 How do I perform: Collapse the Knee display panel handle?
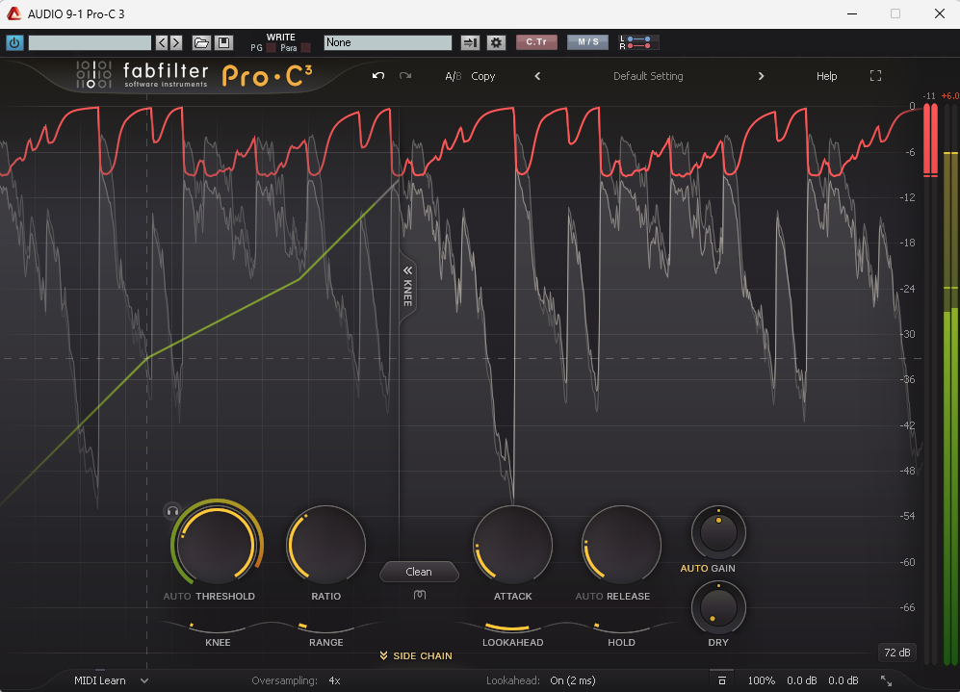tap(407, 284)
